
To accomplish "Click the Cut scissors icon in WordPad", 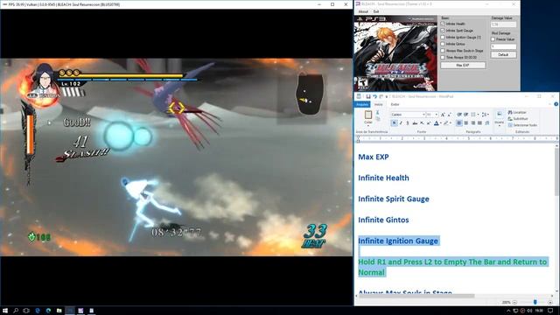I will (x=377, y=113).
